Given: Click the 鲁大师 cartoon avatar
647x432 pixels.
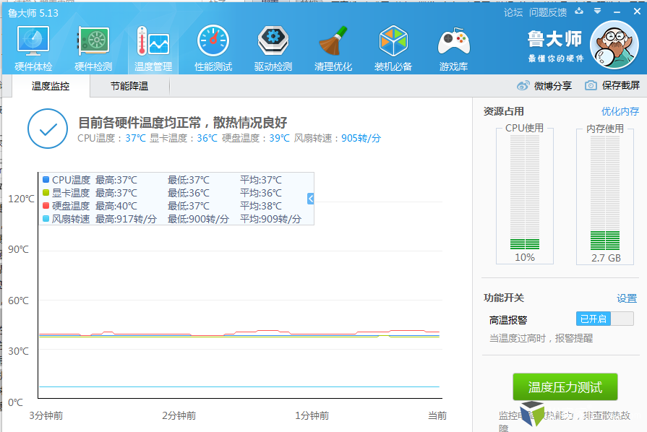Looking at the screenshot, I should [614, 43].
